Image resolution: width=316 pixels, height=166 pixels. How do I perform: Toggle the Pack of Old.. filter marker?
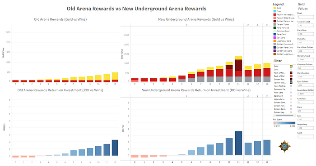291,76
